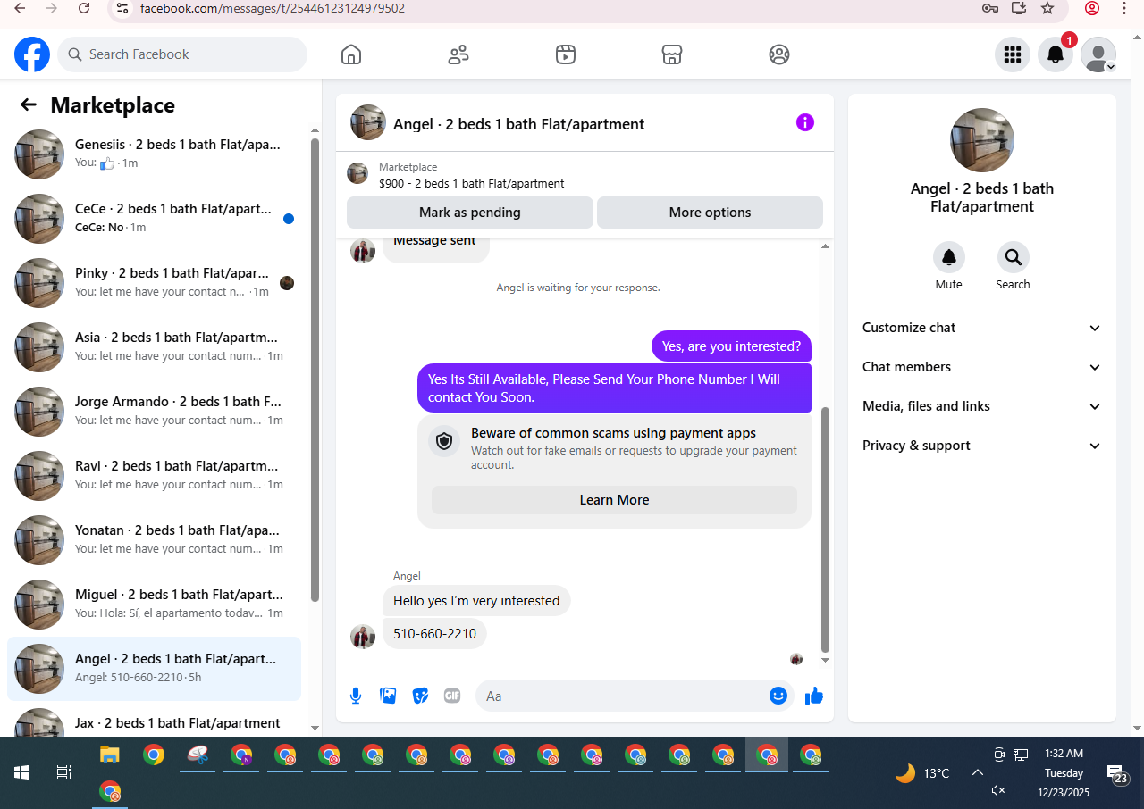This screenshot has height=809, width=1144.
Task: Select the Angel conversation in list
Action: pos(154,669)
